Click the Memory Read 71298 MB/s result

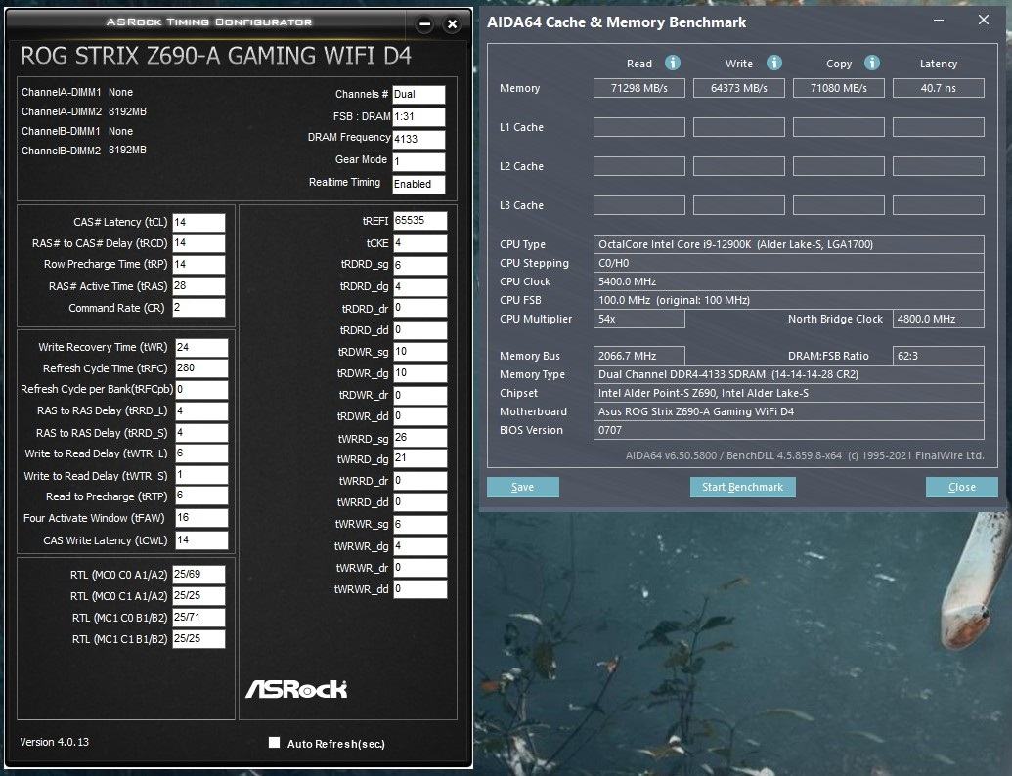tap(638, 88)
